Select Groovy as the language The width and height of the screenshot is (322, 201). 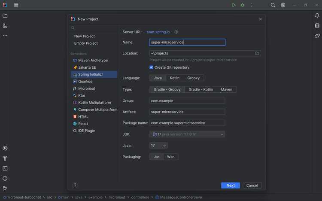194,78
